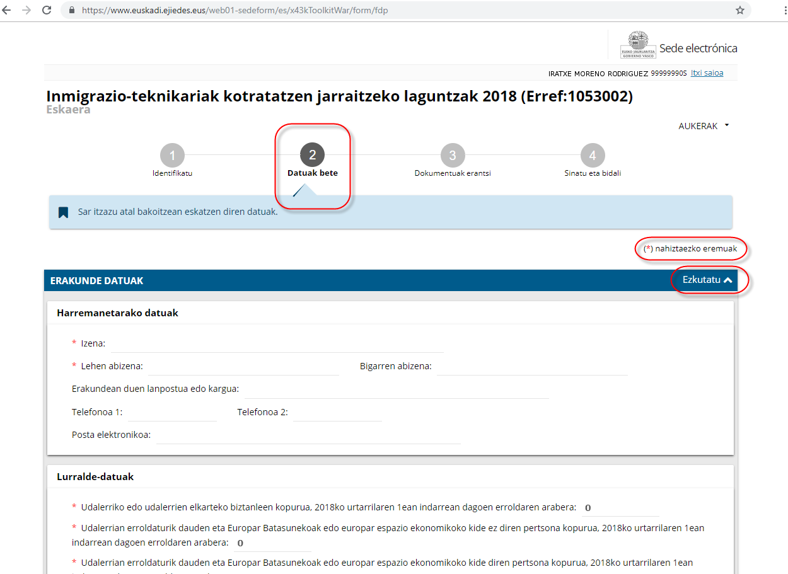
Task: Select step 4 Sinatu eta bidali
Action: pyautogui.click(x=593, y=155)
